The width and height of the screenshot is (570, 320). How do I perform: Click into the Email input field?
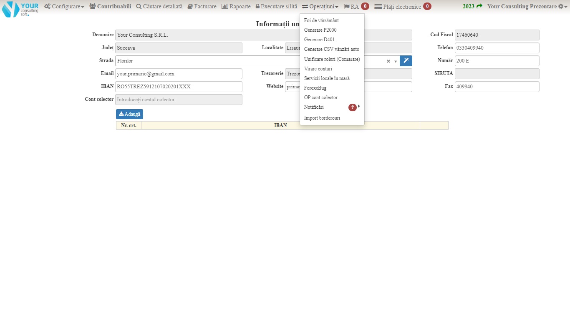tap(179, 74)
